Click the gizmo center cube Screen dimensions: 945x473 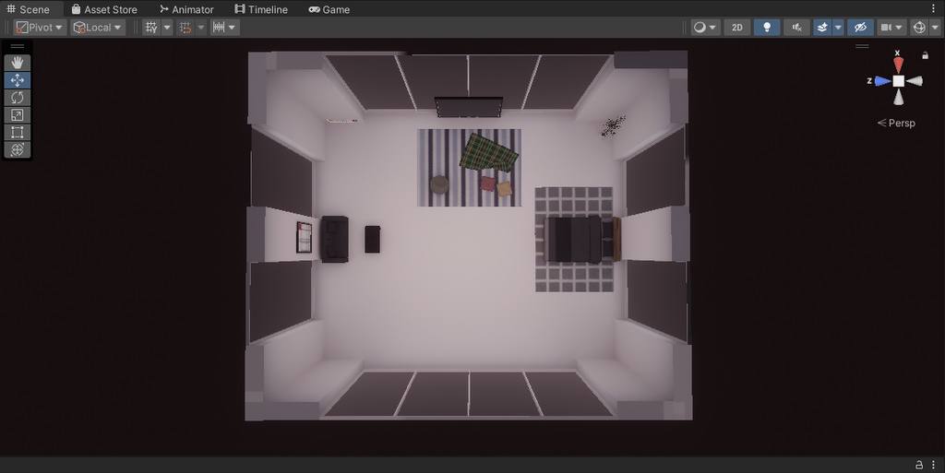[x=898, y=80]
